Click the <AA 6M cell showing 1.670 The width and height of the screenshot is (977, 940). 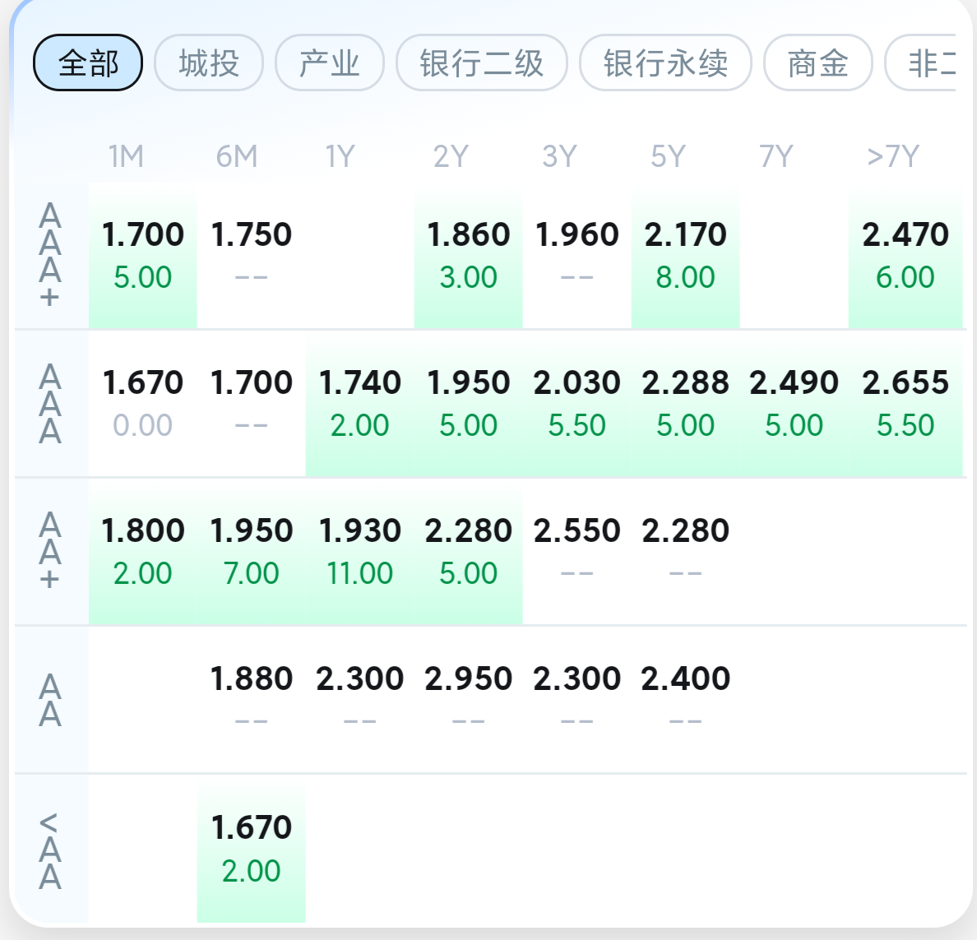point(251,848)
